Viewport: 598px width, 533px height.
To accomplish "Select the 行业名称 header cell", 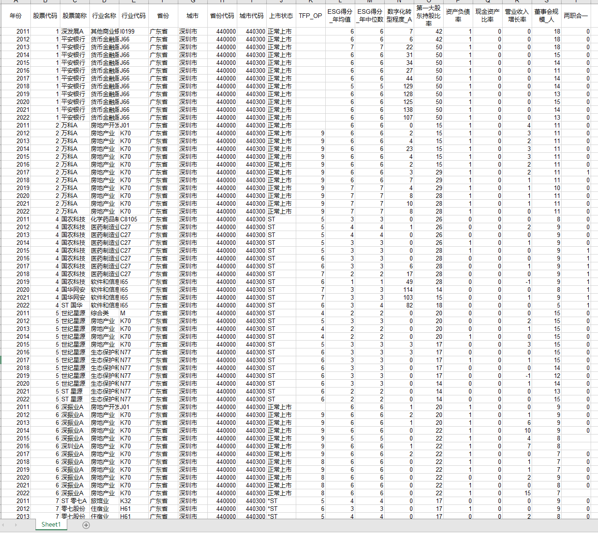I will (104, 16).
